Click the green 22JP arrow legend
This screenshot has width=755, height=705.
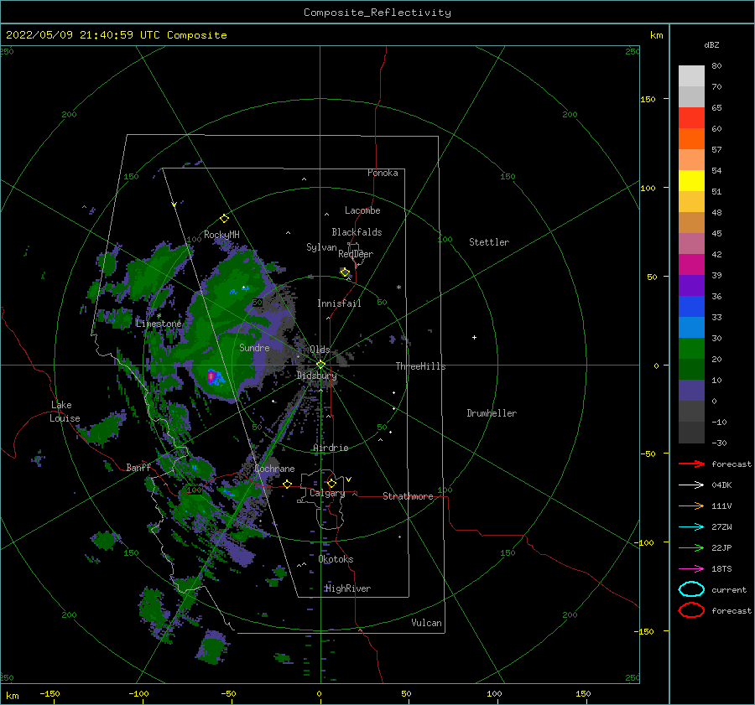coord(691,547)
